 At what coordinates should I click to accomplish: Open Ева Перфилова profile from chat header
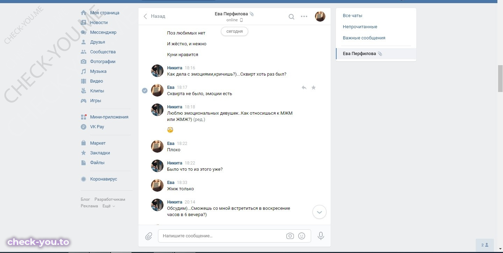tap(231, 14)
